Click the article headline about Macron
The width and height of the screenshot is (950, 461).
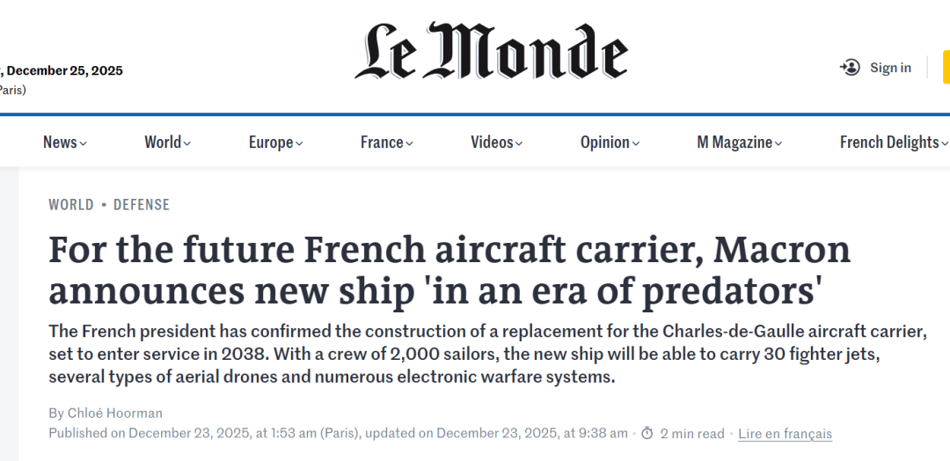(449, 270)
